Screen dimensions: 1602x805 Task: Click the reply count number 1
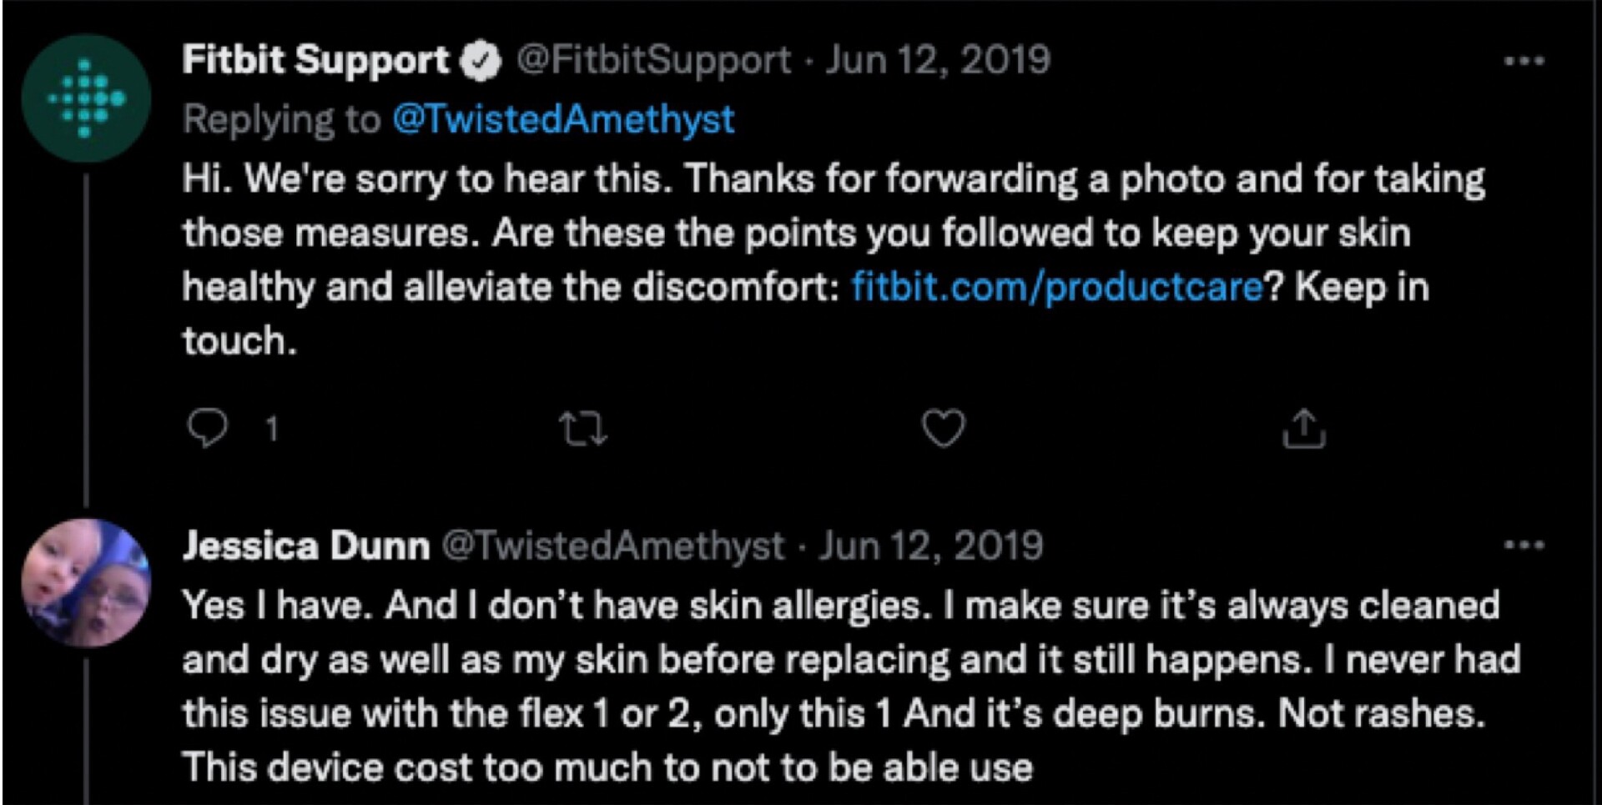[271, 429]
